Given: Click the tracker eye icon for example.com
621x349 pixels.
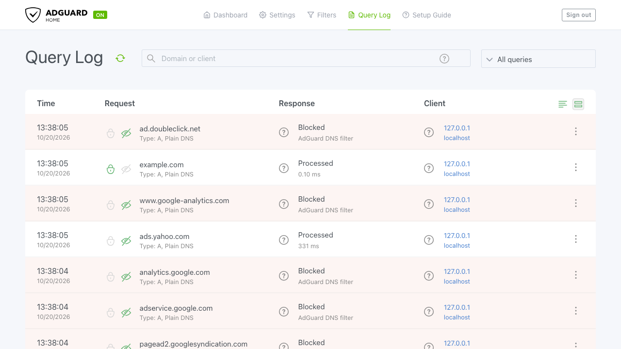Looking at the screenshot, I should coord(126,169).
